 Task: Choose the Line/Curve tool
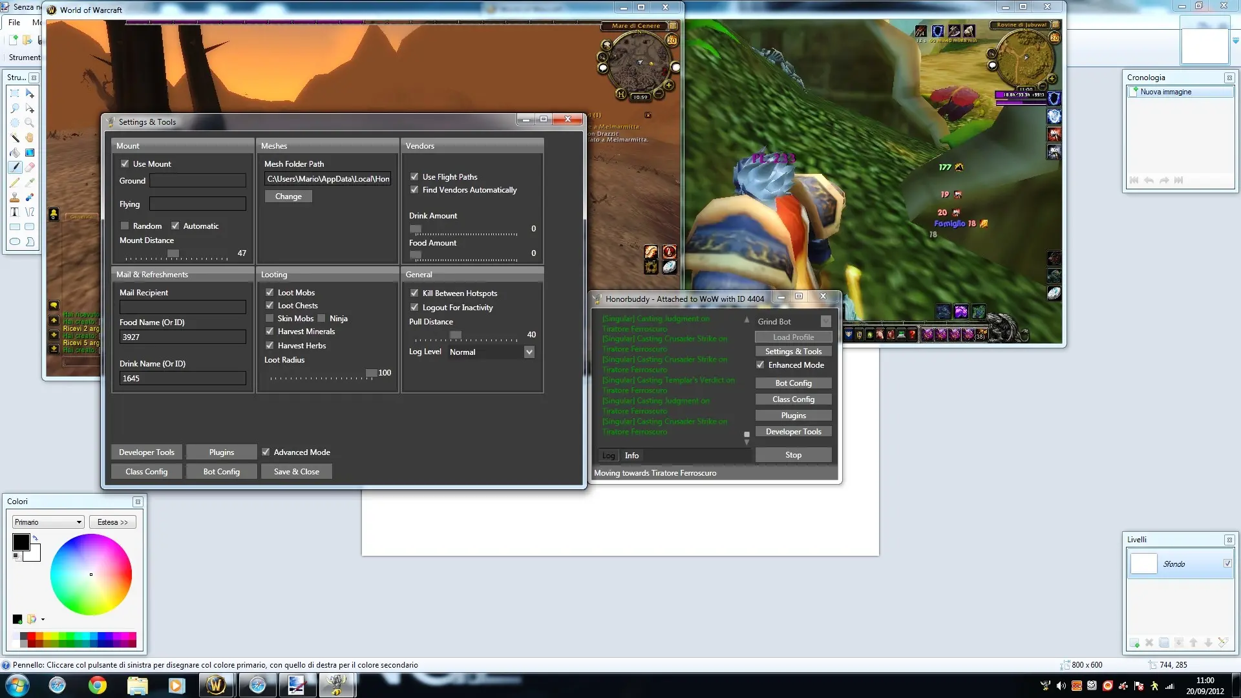pos(30,212)
